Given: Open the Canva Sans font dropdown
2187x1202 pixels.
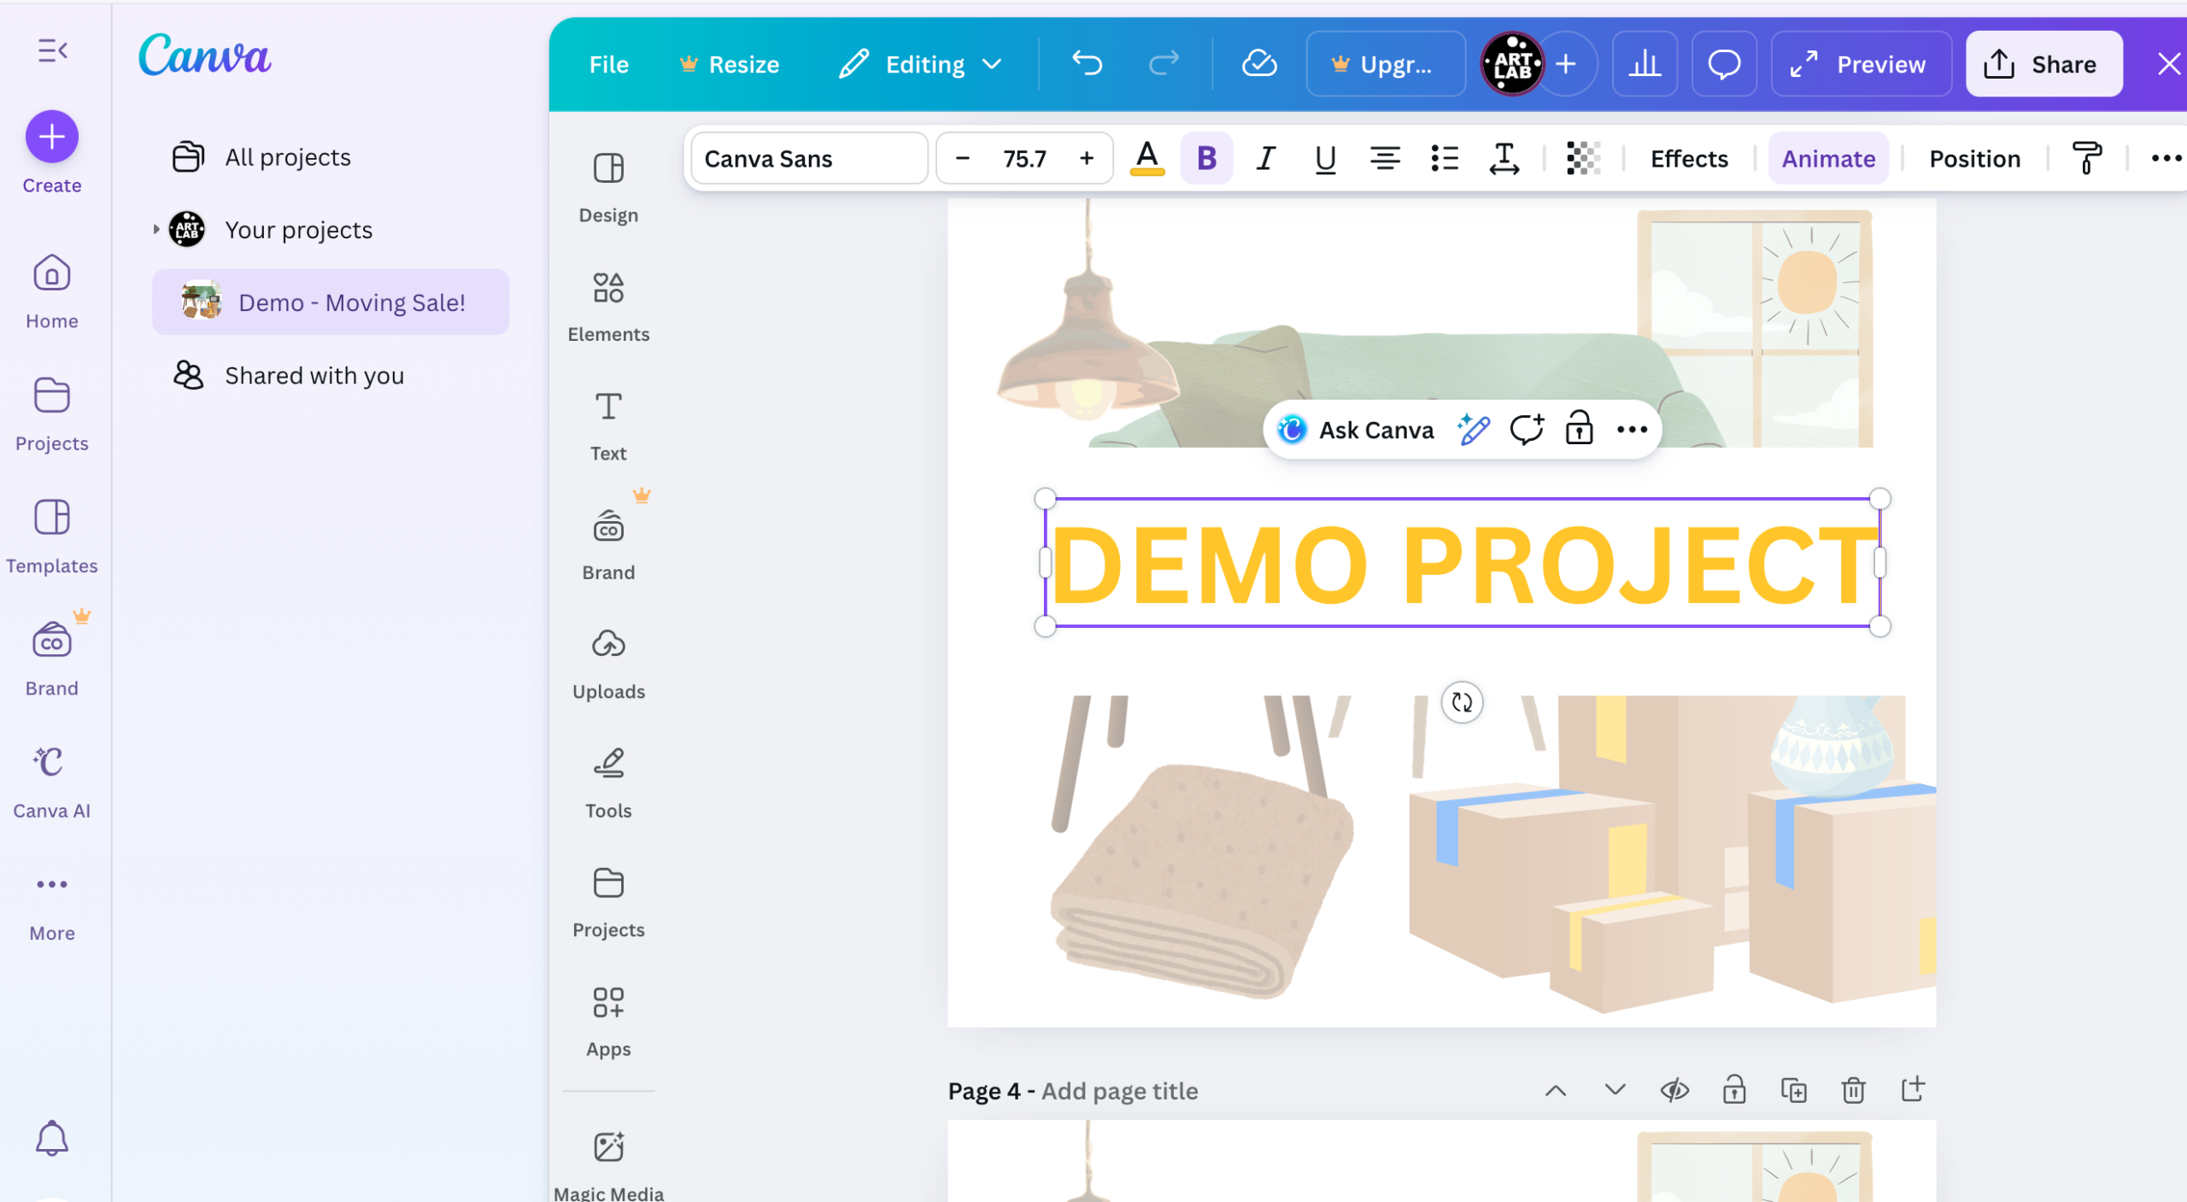Looking at the screenshot, I should (808, 159).
